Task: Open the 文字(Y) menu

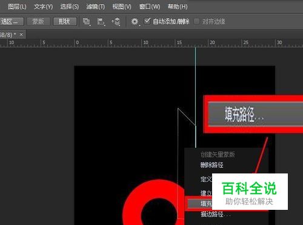Action: pyautogui.click(x=44, y=7)
